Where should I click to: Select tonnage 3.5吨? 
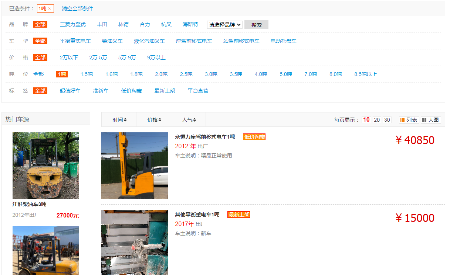click(x=236, y=74)
